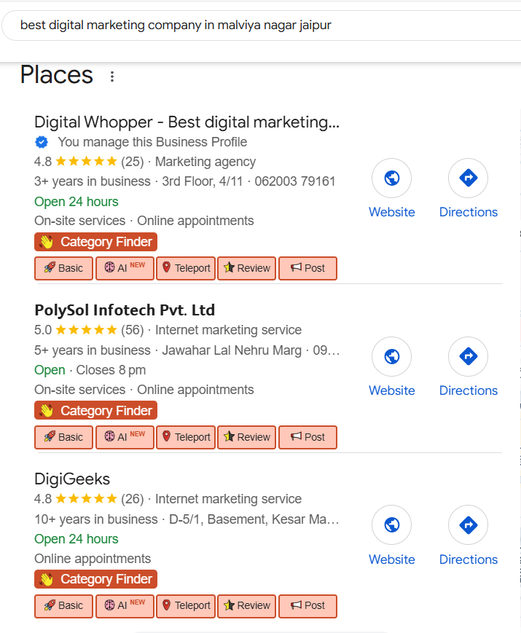
Task: Get directions to PolySol Infotech
Action: pyautogui.click(x=468, y=357)
